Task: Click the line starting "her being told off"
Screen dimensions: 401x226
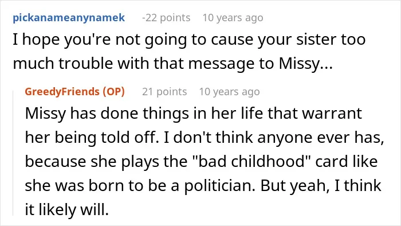Action: [x=205, y=138]
